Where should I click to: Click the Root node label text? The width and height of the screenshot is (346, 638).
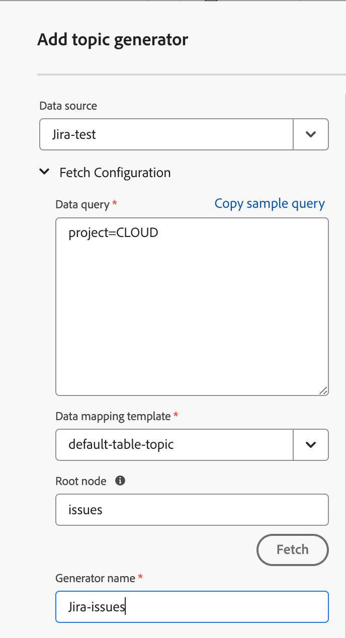tap(80, 481)
